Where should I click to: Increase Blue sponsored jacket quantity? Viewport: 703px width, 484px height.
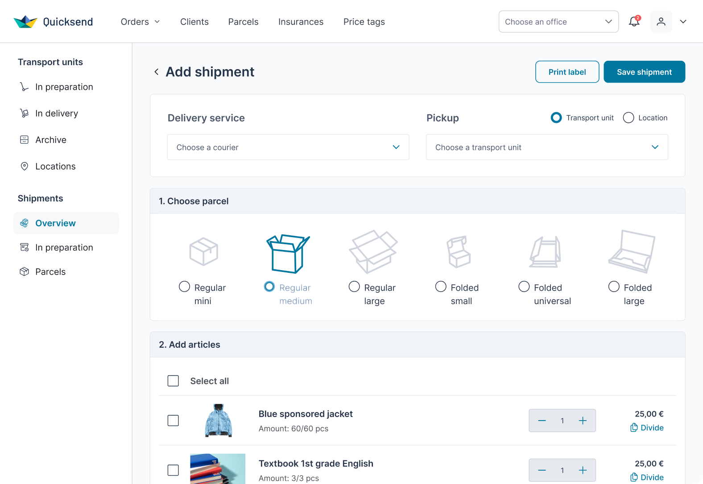583,421
